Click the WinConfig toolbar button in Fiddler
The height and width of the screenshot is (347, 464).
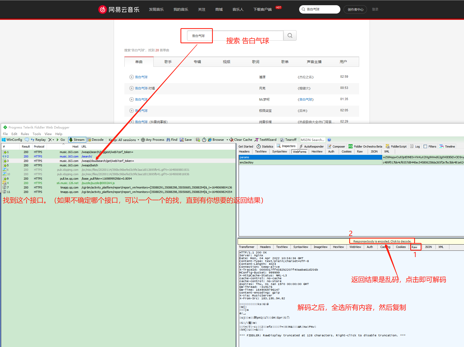(x=12, y=140)
